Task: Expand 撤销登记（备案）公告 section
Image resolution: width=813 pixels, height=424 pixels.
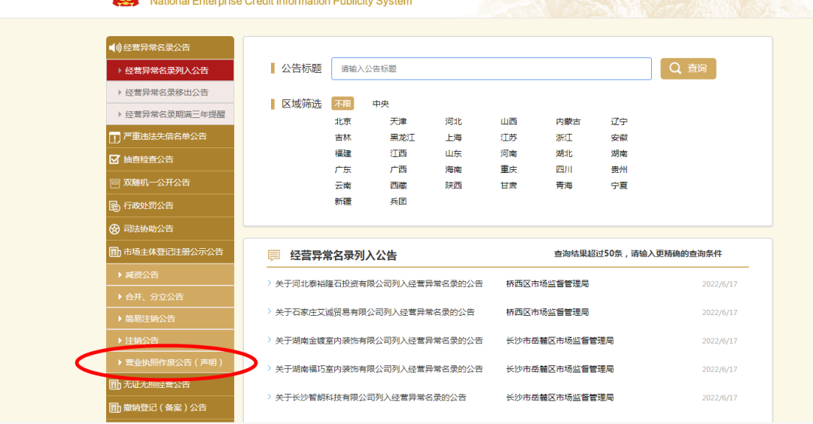Action: coord(170,407)
